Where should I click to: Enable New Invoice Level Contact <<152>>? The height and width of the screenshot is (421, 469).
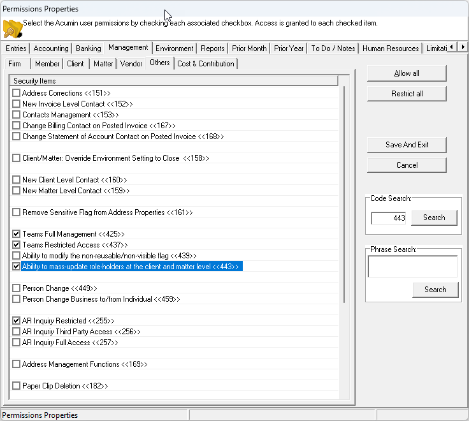click(16, 103)
